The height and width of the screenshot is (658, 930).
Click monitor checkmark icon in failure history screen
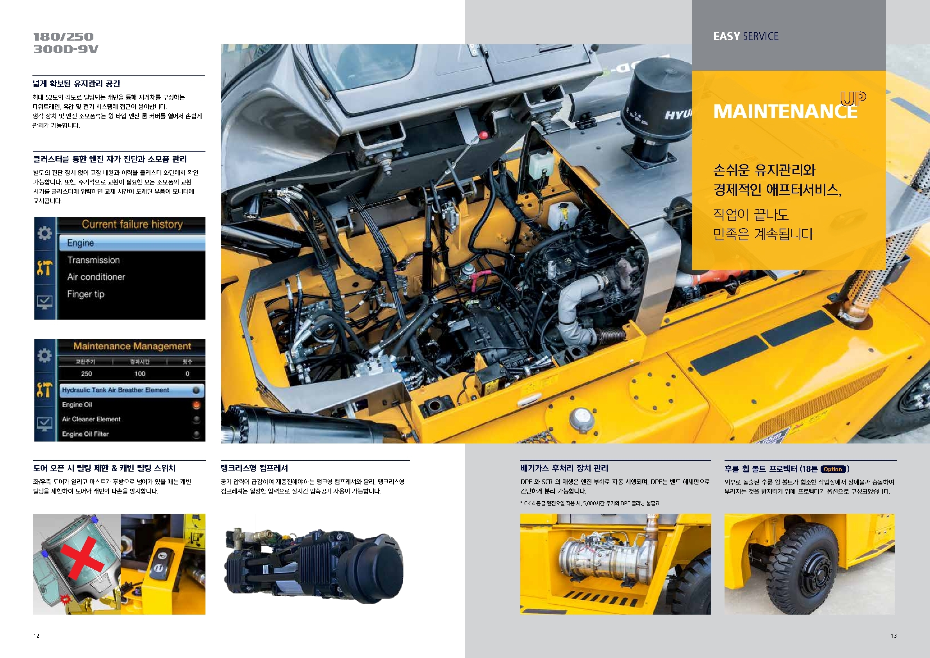(45, 302)
